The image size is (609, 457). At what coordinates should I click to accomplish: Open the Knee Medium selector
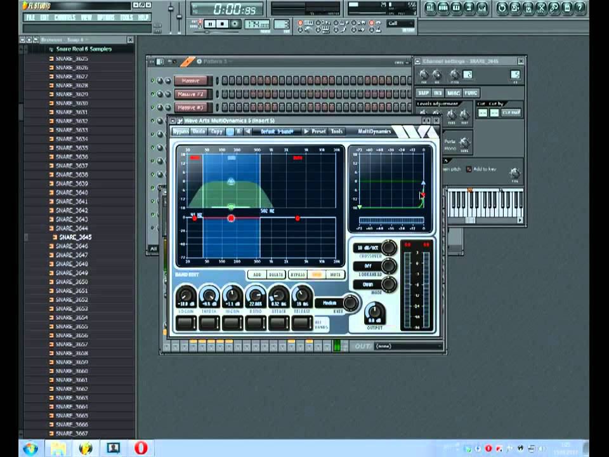click(x=330, y=303)
